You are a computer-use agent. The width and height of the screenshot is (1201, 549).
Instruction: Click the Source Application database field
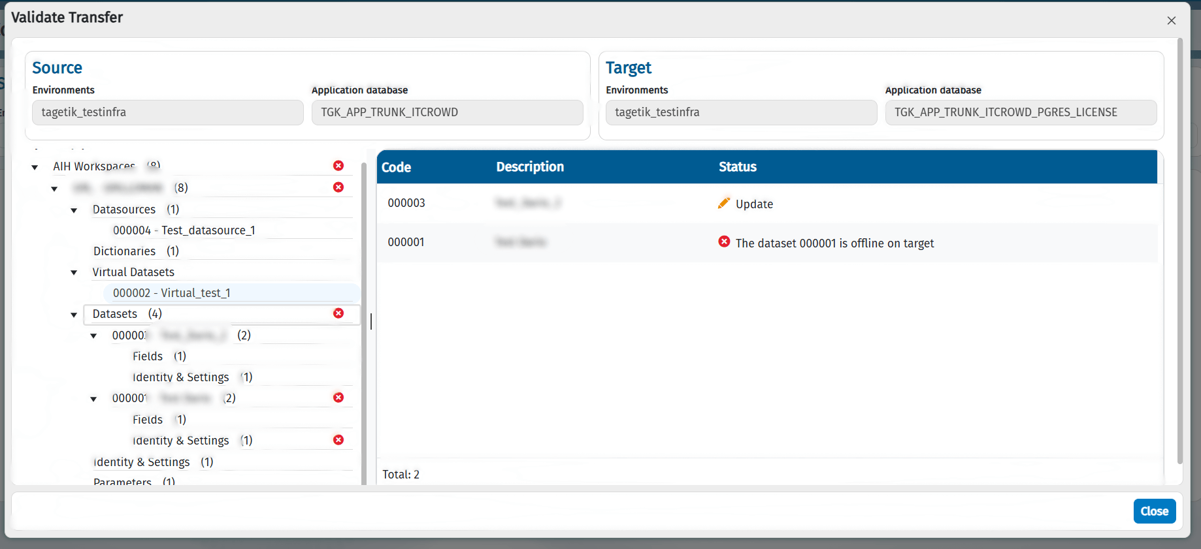click(447, 112)
